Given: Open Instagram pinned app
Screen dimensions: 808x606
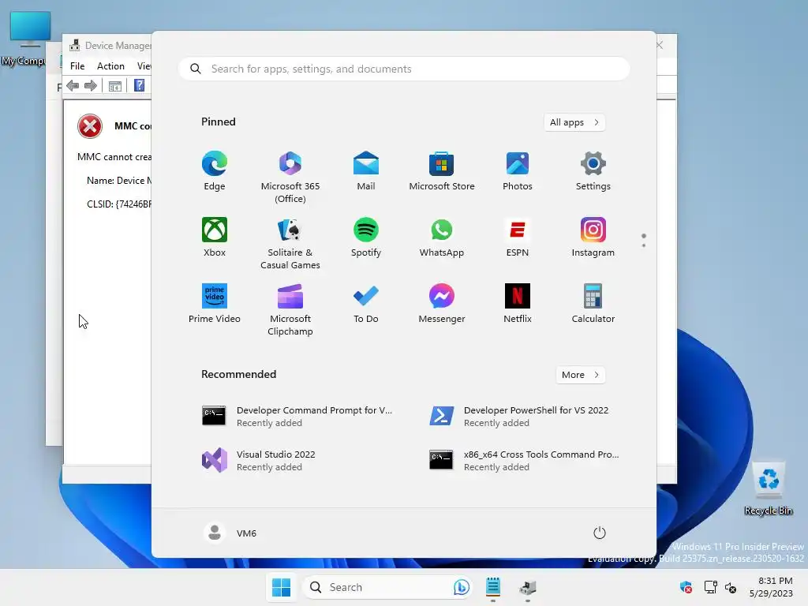Looking at the screenshot, I should pyautogui.click(x=593, y=237).
